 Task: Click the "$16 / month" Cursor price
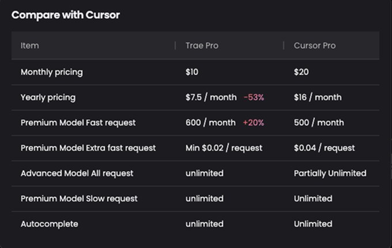click(318, 98)
